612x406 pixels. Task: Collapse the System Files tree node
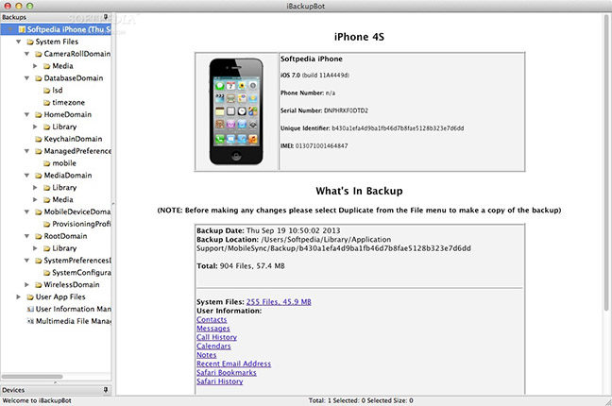coord(18,42)
